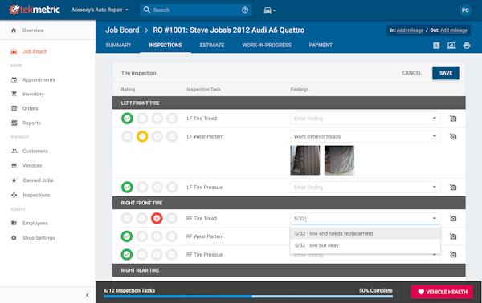The image size is (482, 303).
Task: Add photo for LF Tire Pressue
Action: pos(453,187)
